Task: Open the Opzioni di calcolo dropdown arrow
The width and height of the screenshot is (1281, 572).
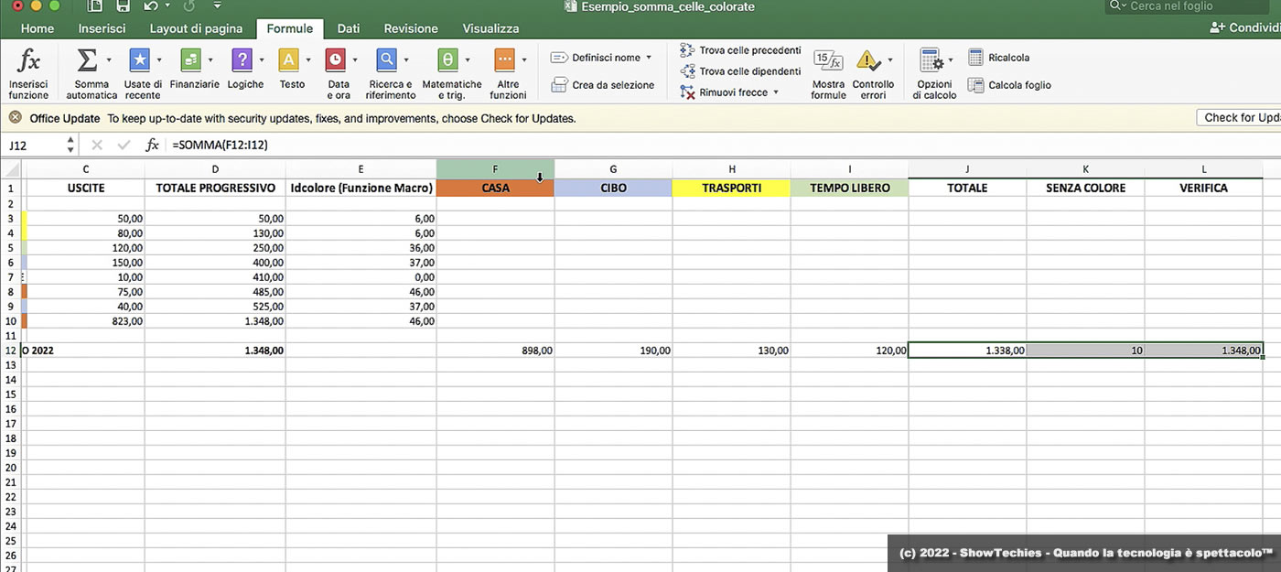Action: click(951, 60)
